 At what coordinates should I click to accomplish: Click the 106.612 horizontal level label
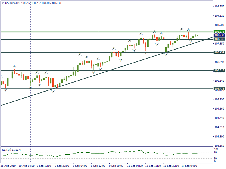pyautogui.click(x=219, y=70)
